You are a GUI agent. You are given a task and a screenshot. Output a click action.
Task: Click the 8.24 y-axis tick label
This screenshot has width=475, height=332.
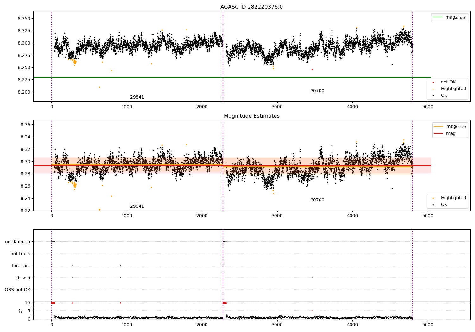[x=25, y=198]
